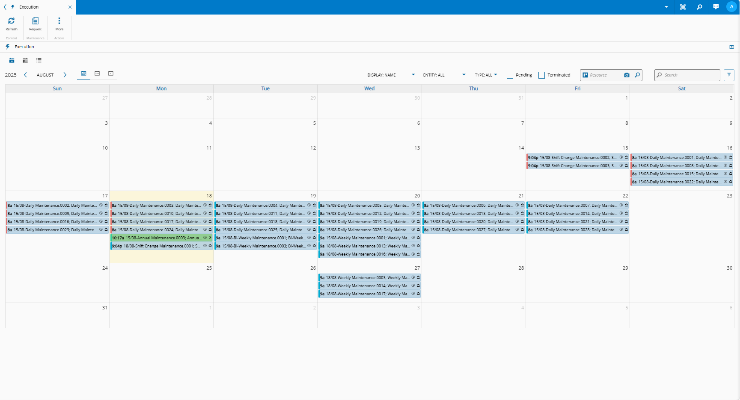Enable the Terminated checkbox
740x400 pixels.
tap(541, 75)
